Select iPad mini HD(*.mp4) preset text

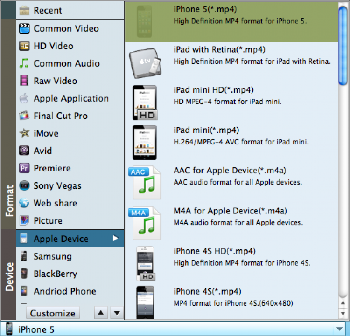pos(214,90)
